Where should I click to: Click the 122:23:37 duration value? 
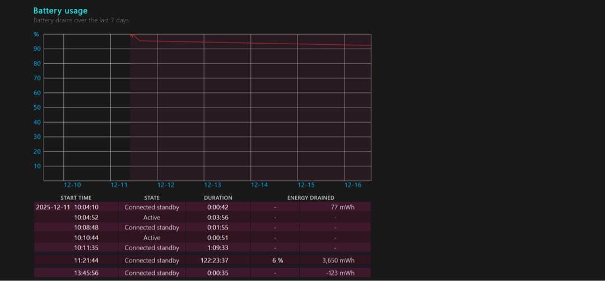point(218,260)
